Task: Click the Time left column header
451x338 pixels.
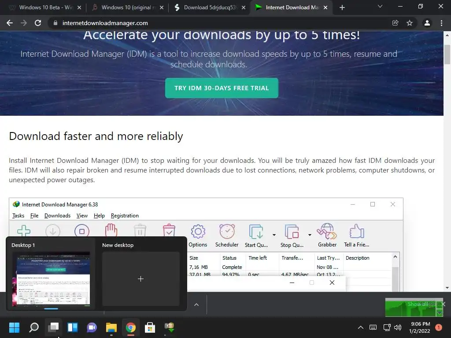Action: (x=262, y=258)
